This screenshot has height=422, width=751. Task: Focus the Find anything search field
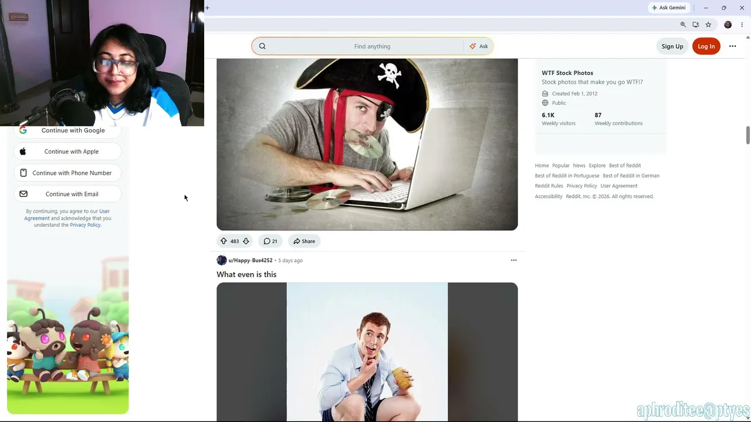tap(359, 46)
